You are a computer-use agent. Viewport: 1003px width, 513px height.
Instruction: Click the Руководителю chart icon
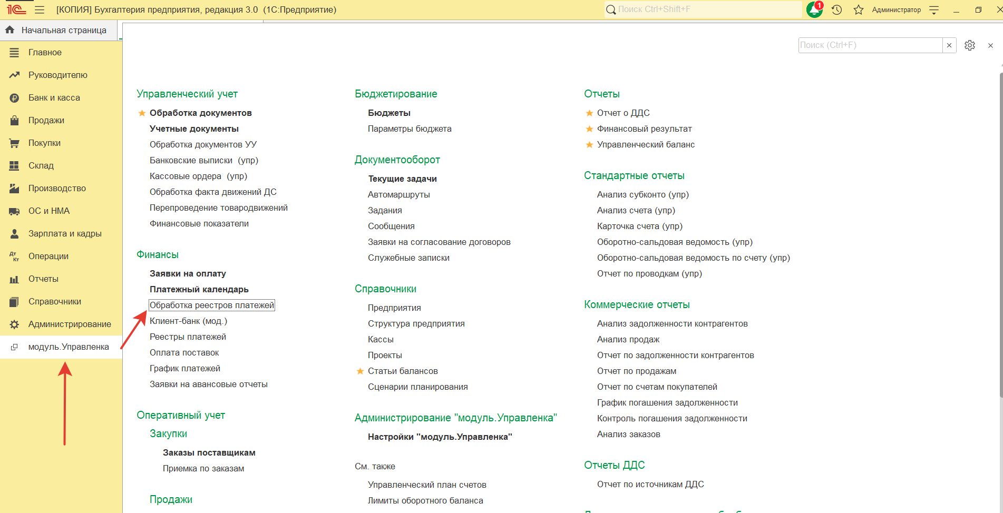(14, 75)
